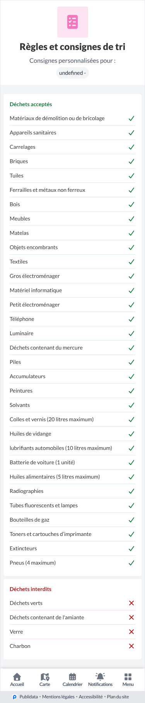Open the Carte map icon
145x703 pixels.
click(x=45, y=677)
